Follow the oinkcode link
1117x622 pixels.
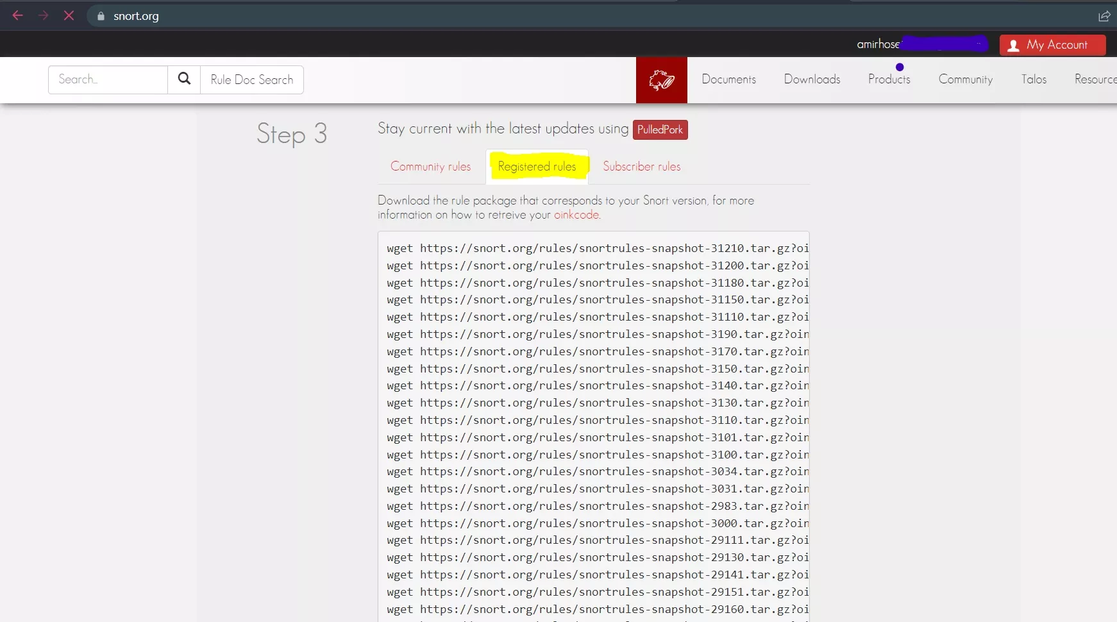576,215
